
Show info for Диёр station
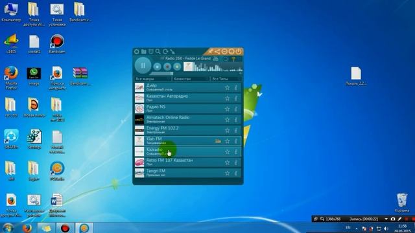236,87
